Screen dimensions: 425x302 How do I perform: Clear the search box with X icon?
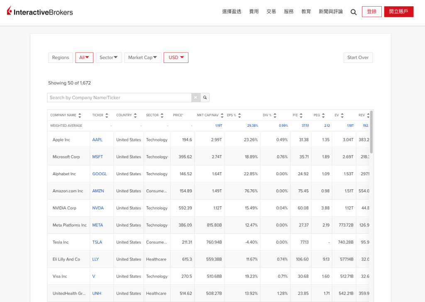coord(195,98)
